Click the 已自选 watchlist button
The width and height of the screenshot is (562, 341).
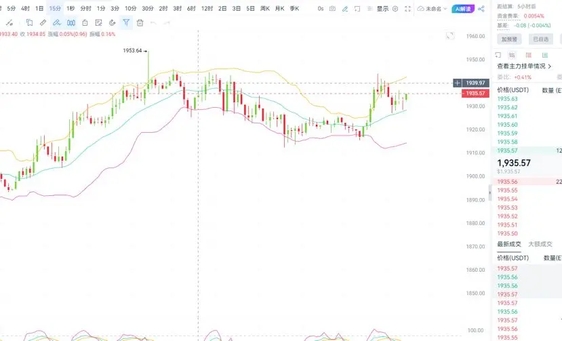coord(541,39)
